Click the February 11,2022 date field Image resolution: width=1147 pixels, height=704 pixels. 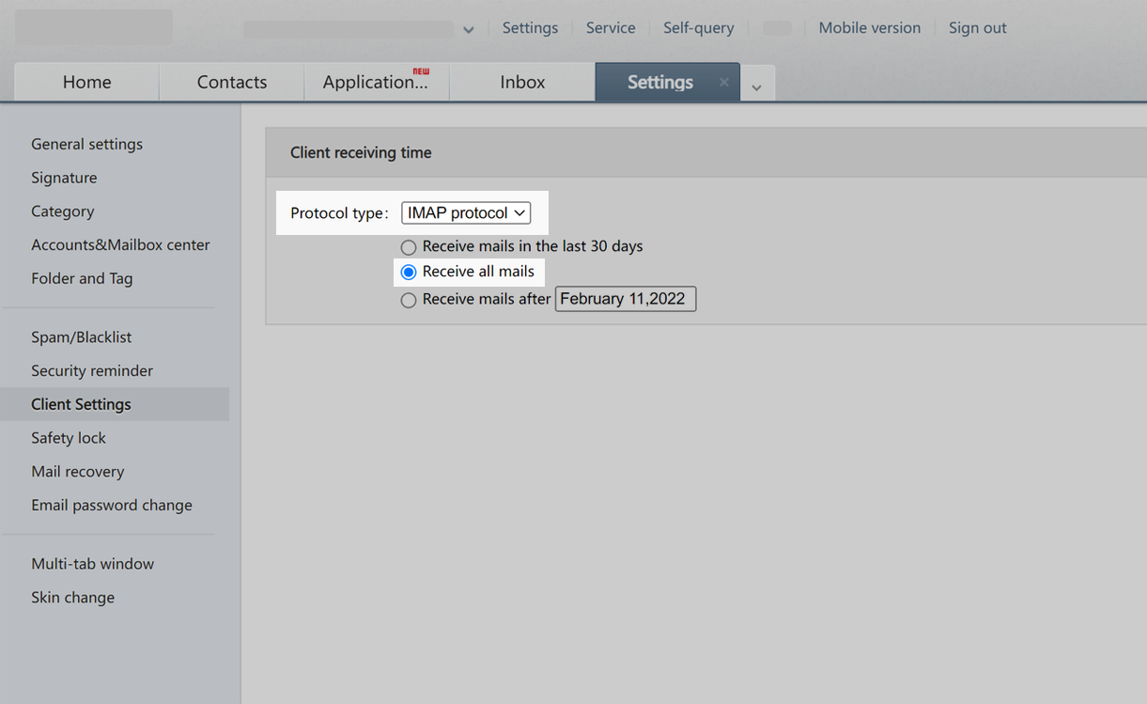(x=625, y=299)
